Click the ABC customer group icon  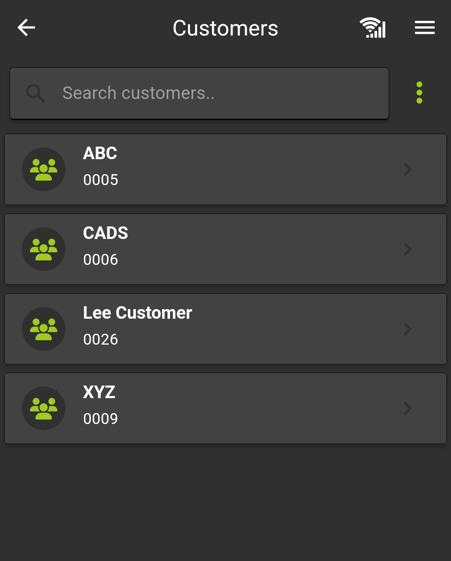[x=44, y=170]
